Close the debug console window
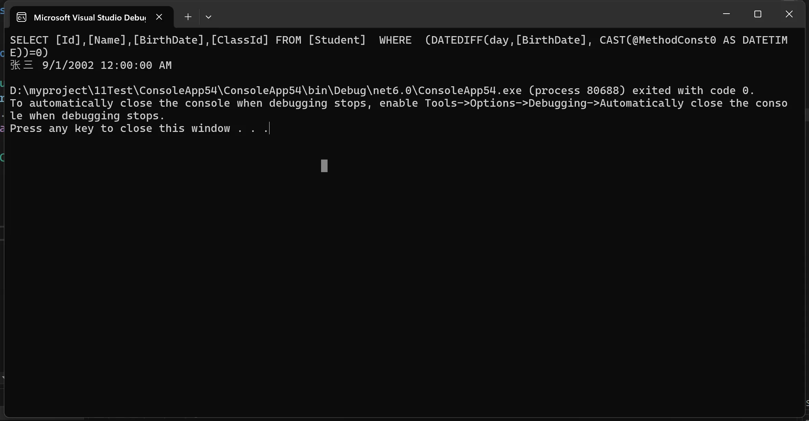The image size is (809, 421). 789,14
